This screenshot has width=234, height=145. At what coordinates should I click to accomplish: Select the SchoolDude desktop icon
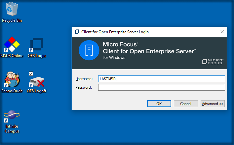12,81
